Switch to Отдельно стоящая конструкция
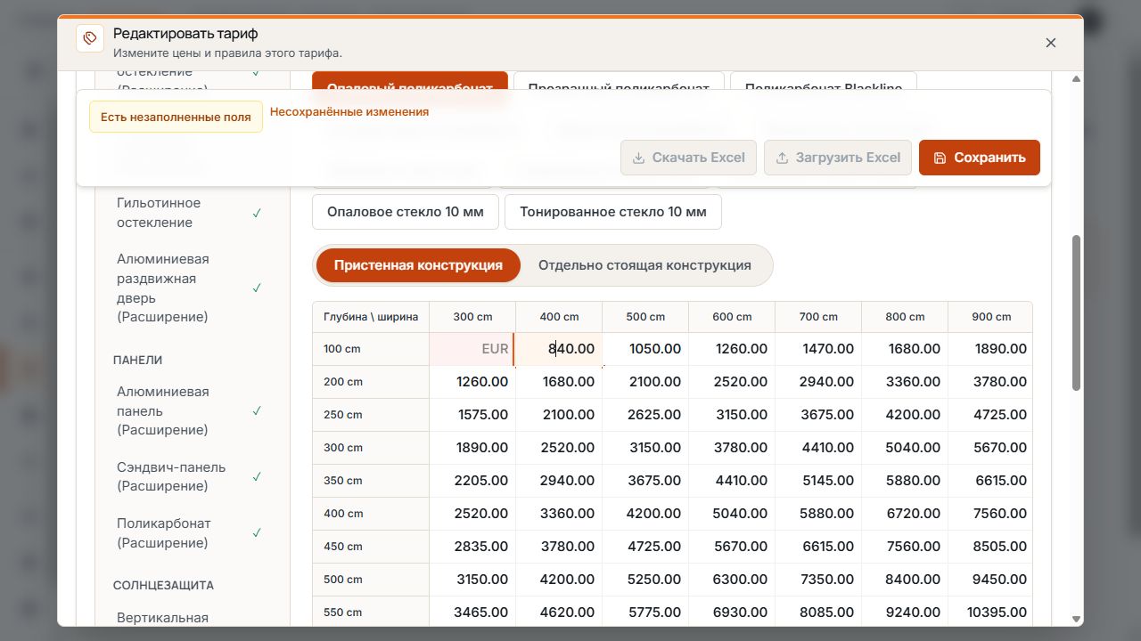This screenshot has height=641, width=1141. click(644, 265)
